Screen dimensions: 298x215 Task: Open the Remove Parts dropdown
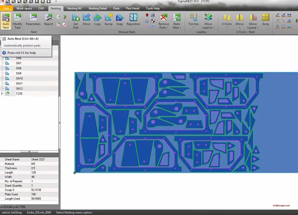tap(163, 22)
